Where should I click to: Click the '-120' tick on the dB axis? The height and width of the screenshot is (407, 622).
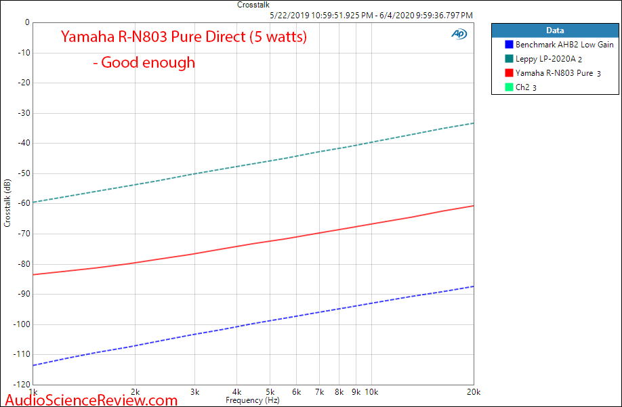(x=22, y=385)
